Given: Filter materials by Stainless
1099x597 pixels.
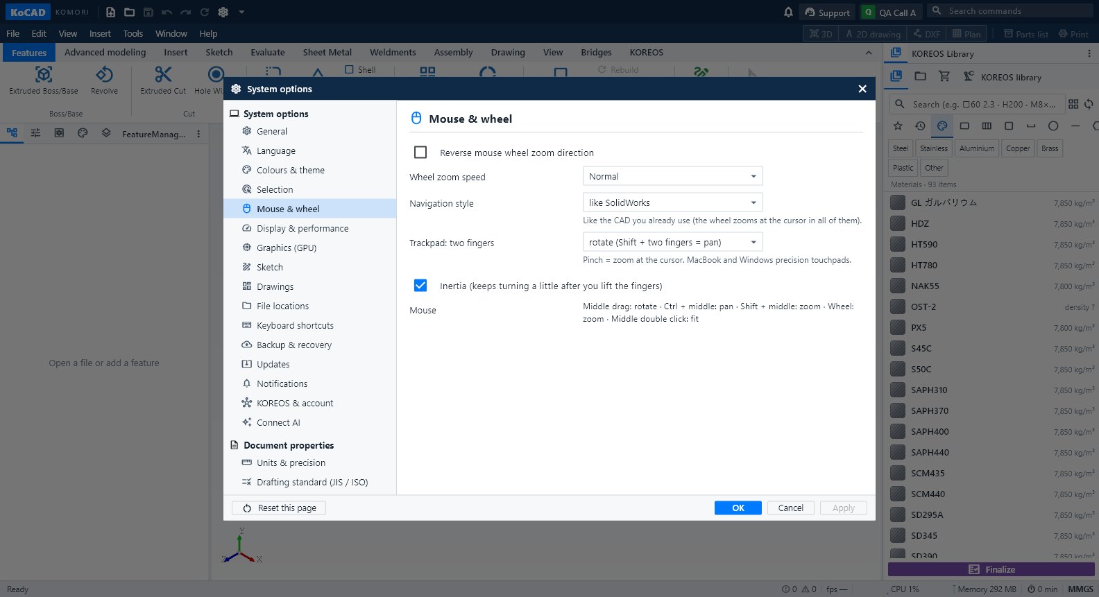Looking at the screenshot, I should [x=933, y=148].
